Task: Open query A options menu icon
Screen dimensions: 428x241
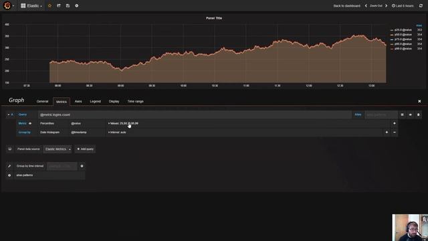Action: [x=402, y=114]
